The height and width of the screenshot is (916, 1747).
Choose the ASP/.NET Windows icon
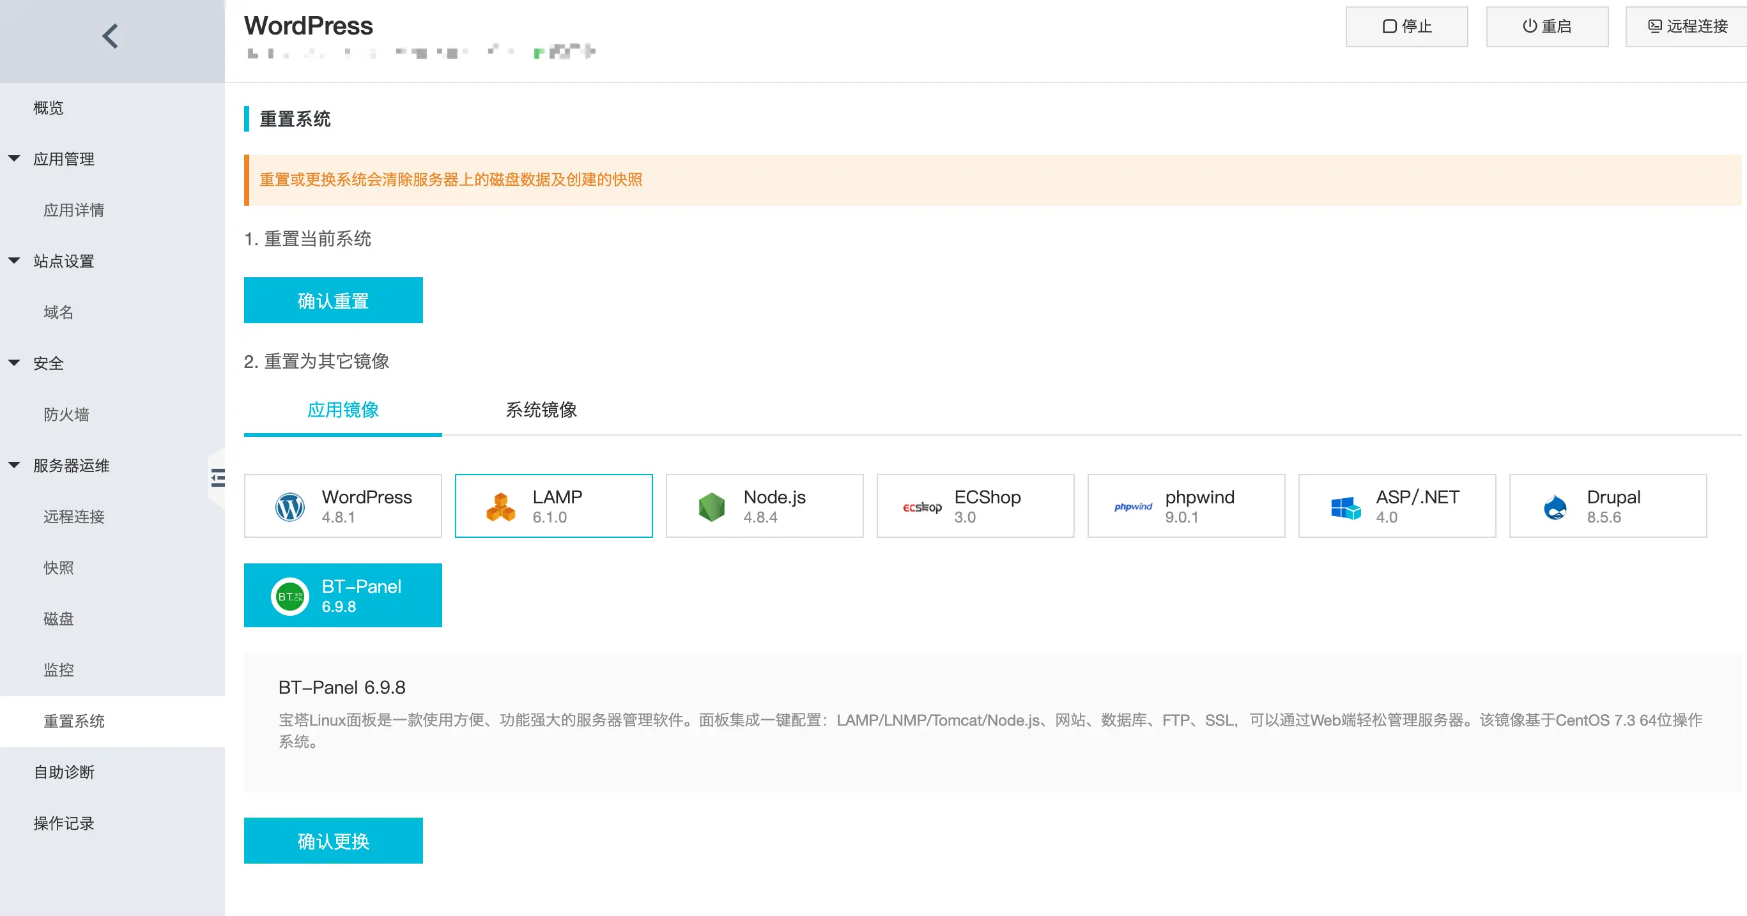[x=1345, y=507]
